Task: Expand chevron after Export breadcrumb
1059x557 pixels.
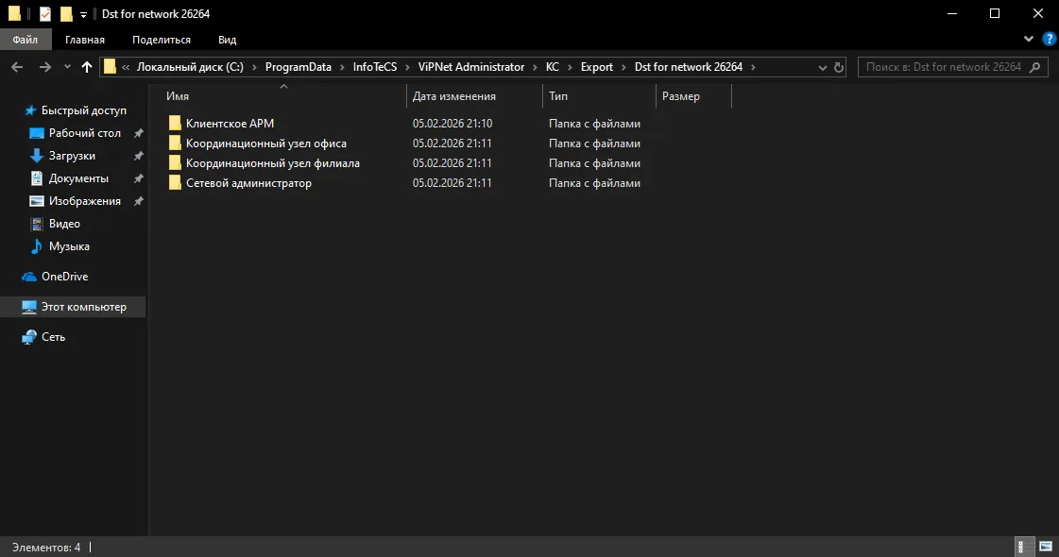Action: [x=623, y=67]
